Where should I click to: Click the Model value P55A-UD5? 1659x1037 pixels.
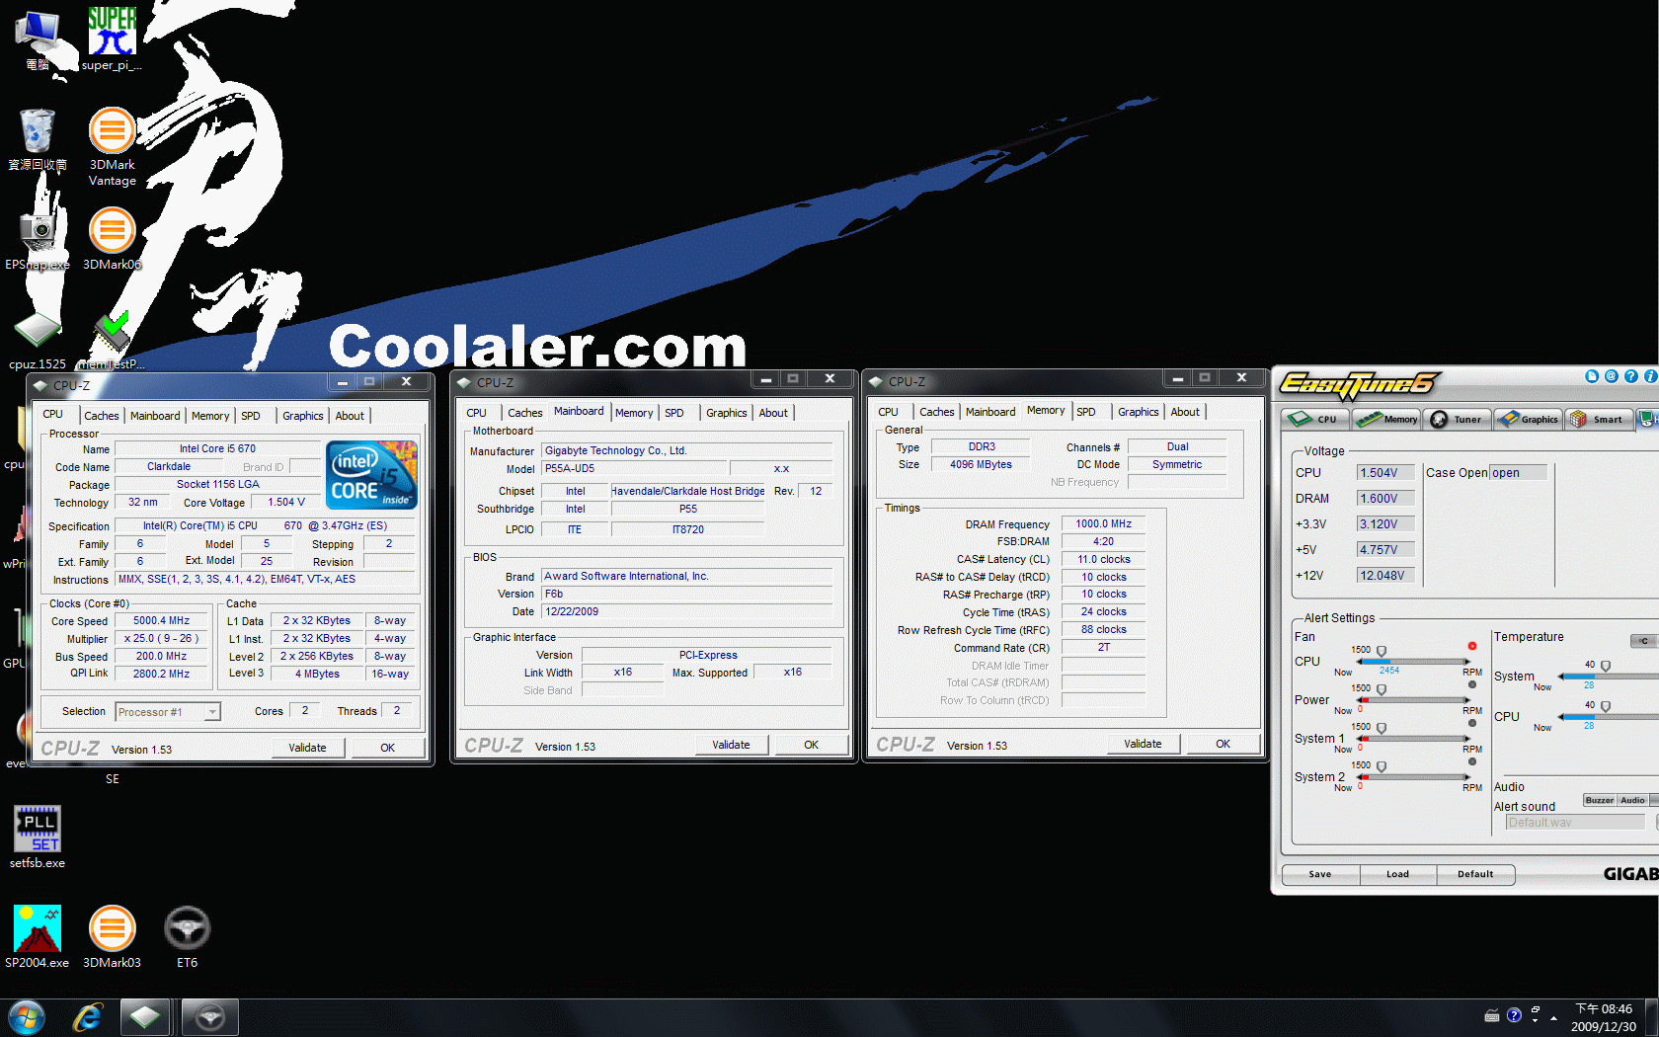635,469
